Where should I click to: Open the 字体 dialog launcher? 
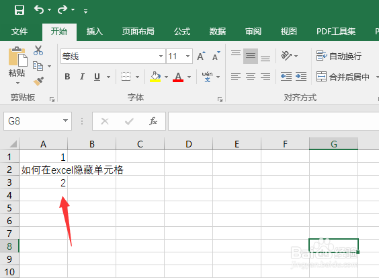220,99
